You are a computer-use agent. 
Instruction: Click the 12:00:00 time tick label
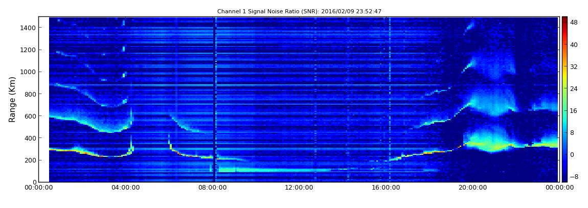click(300, 188)
